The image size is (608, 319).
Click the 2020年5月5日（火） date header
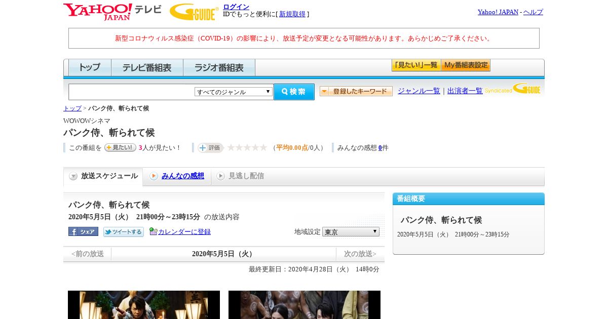(x=223, y=254)
